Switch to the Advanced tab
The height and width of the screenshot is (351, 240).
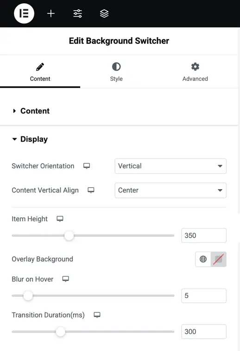[x=195, y=72]
